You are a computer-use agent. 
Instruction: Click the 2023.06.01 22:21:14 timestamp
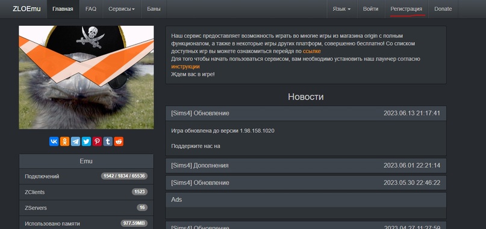coord(412,165)
